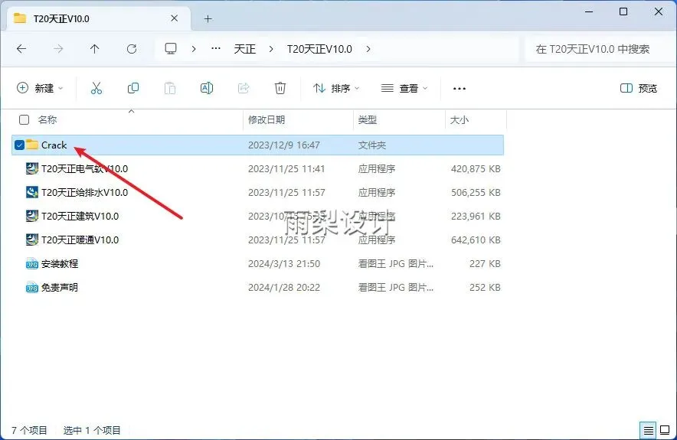Close the T20天正V10.0 tab
Viewport: 677px width, 440px height.
175,18
